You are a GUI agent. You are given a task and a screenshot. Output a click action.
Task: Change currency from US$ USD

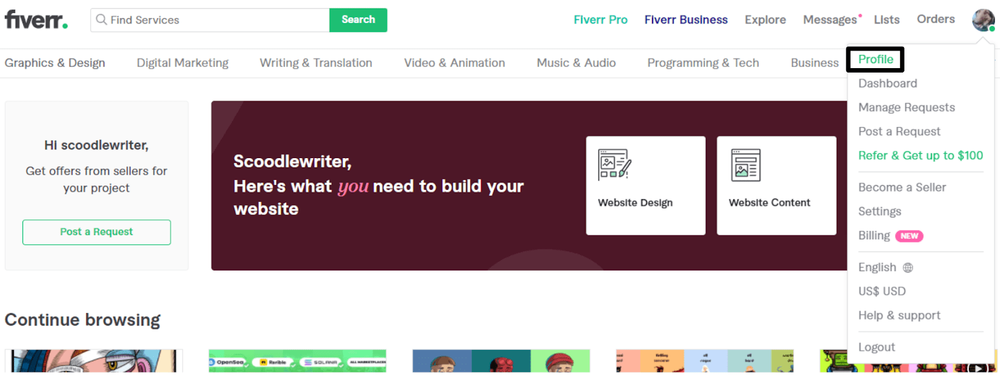click(882, 291)
